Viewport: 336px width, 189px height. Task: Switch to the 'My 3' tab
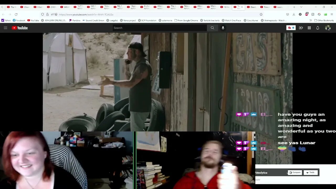tap(118, 7)
